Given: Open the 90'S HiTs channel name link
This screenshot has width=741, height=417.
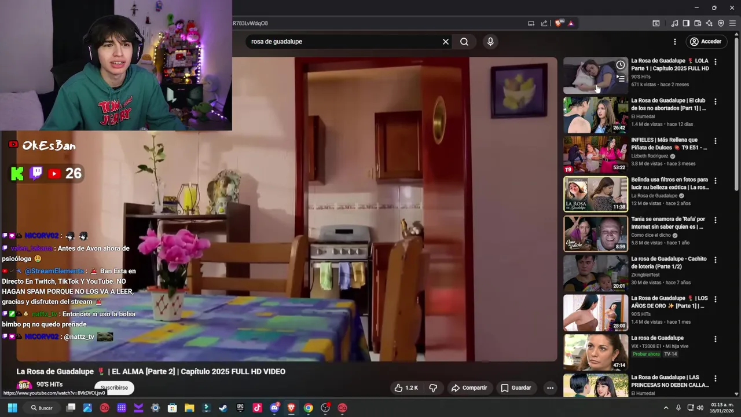Looking at the screenshot, I should coord(49,384).
